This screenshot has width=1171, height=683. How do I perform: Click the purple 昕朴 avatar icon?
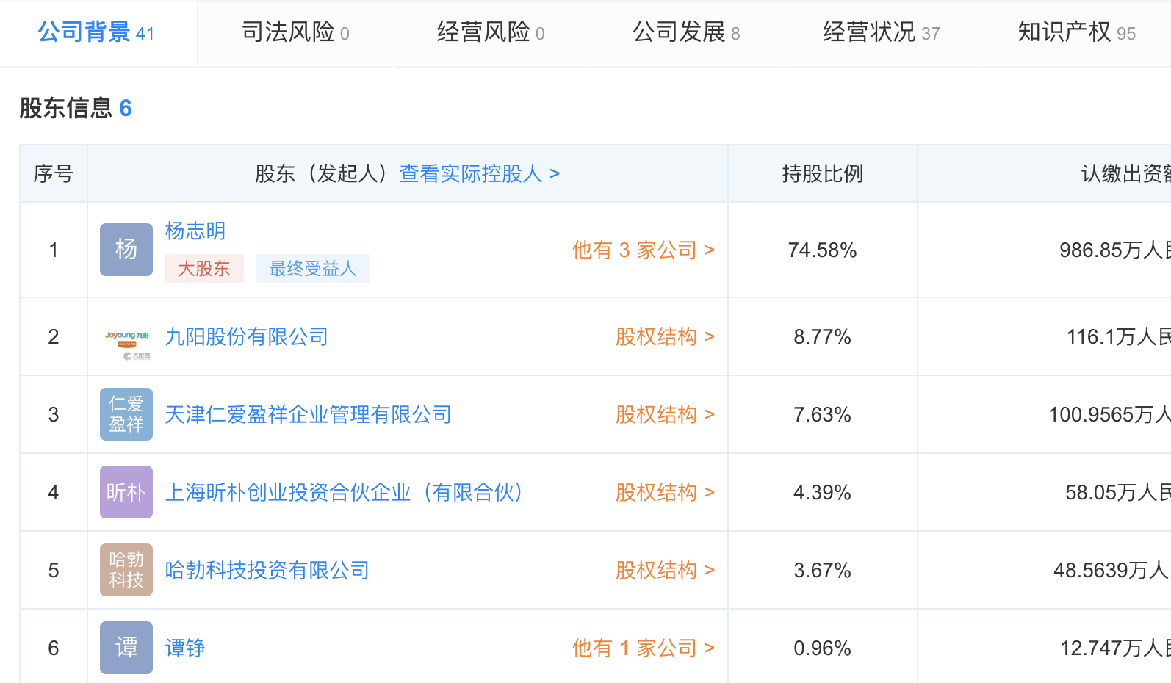126,492
